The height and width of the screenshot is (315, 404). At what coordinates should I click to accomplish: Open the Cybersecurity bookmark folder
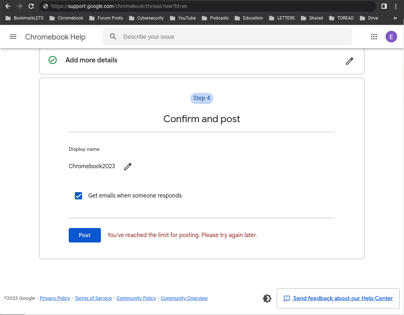146,18
